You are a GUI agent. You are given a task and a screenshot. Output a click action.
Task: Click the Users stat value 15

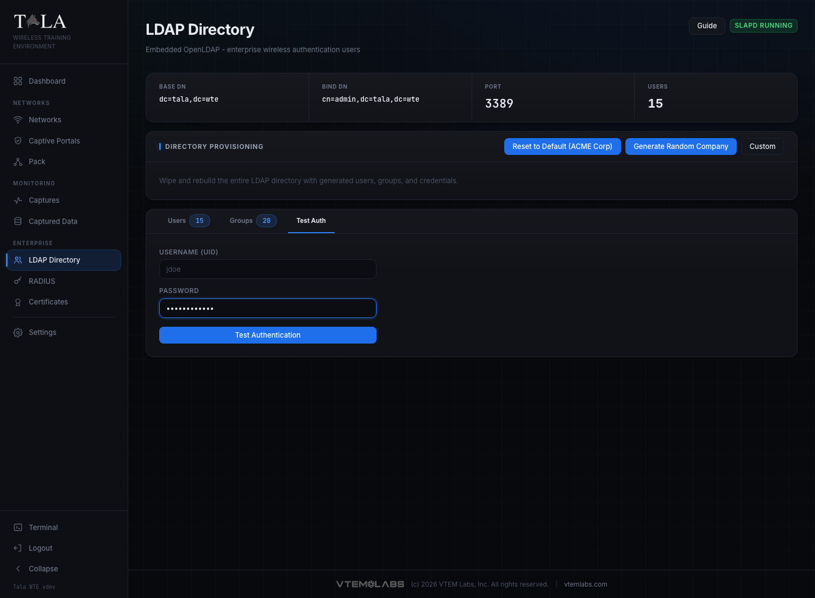655,103
